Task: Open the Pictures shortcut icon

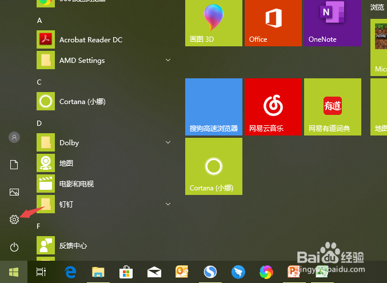Action: 14,192
